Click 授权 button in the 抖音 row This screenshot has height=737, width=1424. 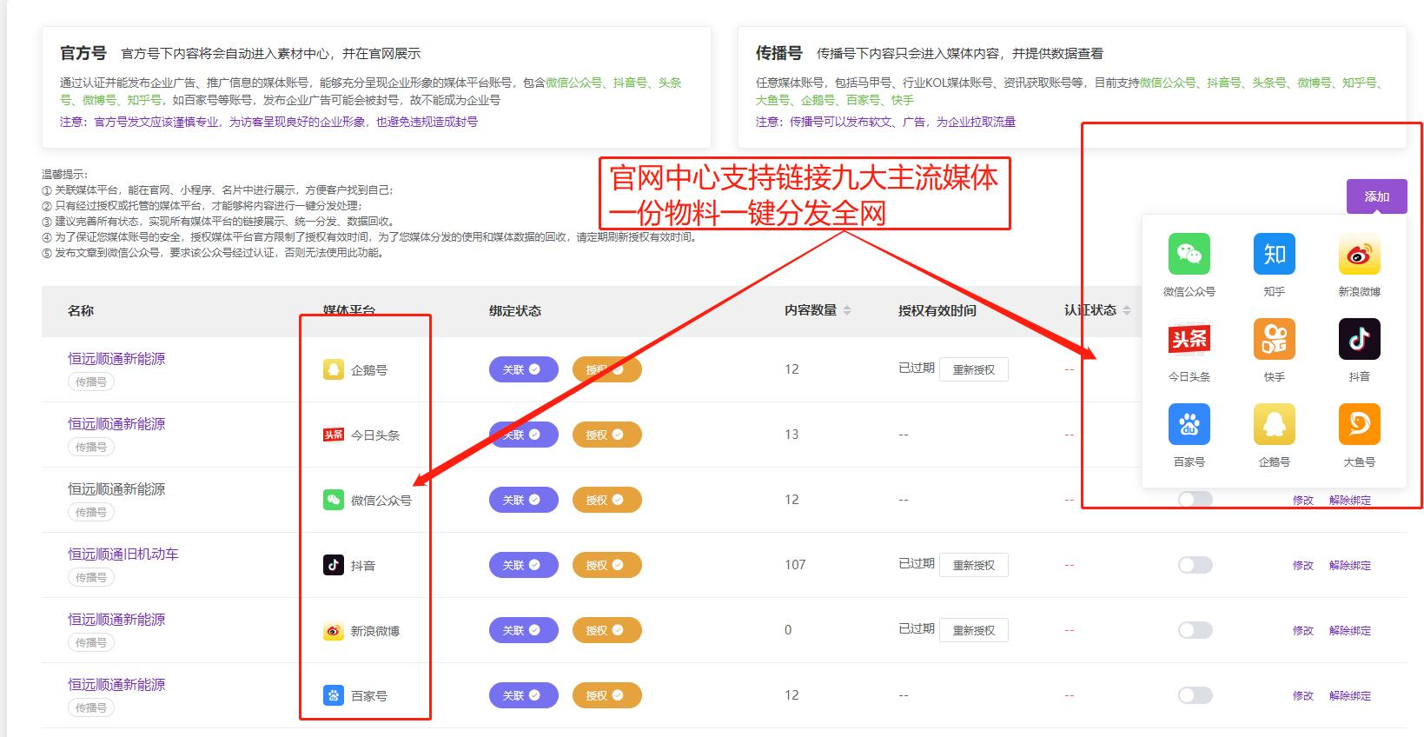pos(606,565)
